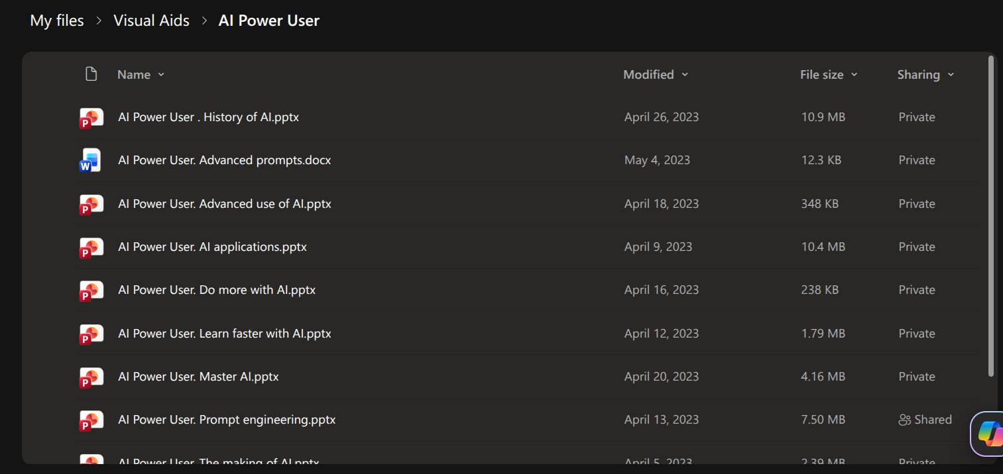Screen dimensions: 1003x474
Task: Click the April 18, 2023 modified date
Action: [662, 204]
